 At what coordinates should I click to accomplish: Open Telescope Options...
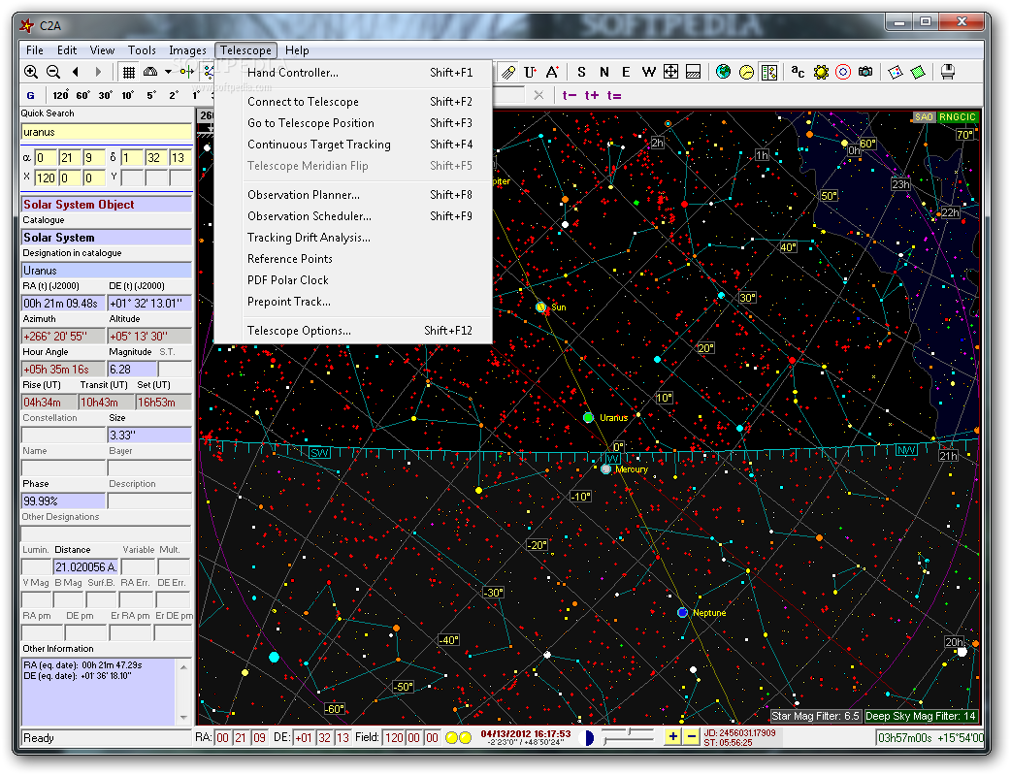point(353,331)
